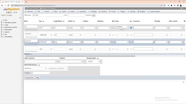
Task: Toggle Null checkbox for the empty fourth row
Action: (113, 49)
